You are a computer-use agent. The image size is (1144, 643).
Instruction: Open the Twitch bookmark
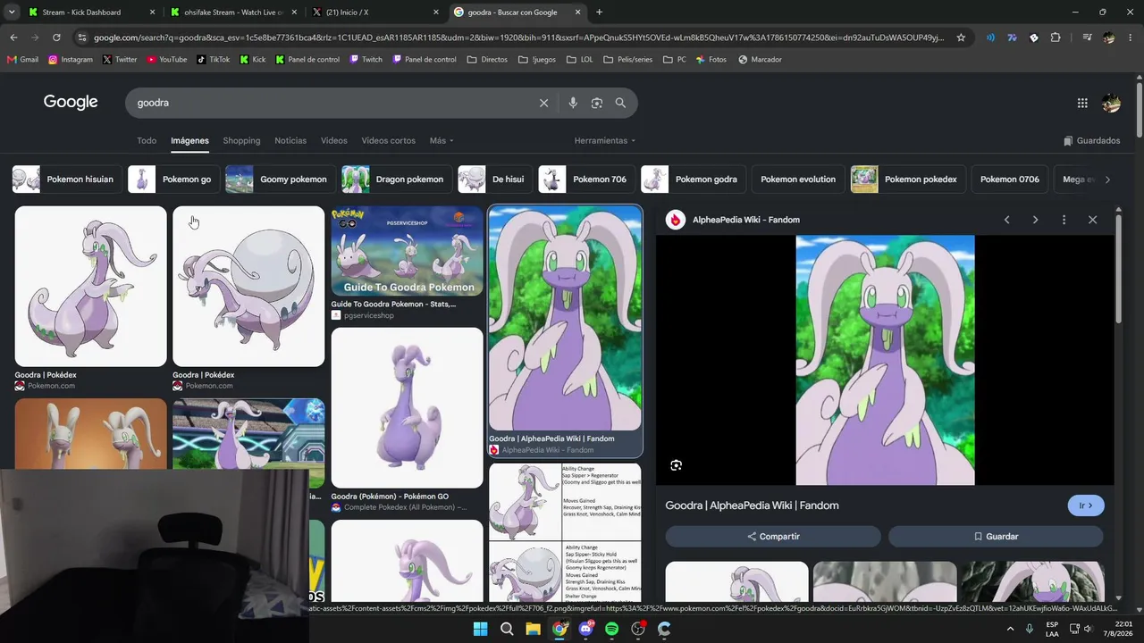(x=366, y=60)
